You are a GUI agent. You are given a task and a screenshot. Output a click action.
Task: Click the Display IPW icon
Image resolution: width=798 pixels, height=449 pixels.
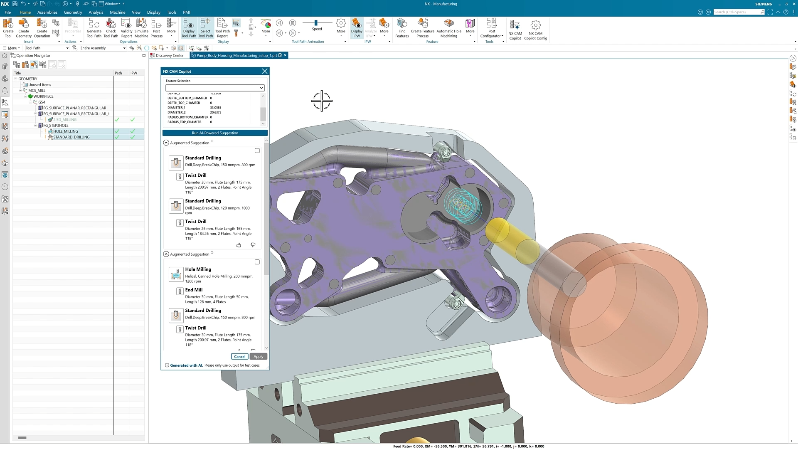[x=357, y=24]
